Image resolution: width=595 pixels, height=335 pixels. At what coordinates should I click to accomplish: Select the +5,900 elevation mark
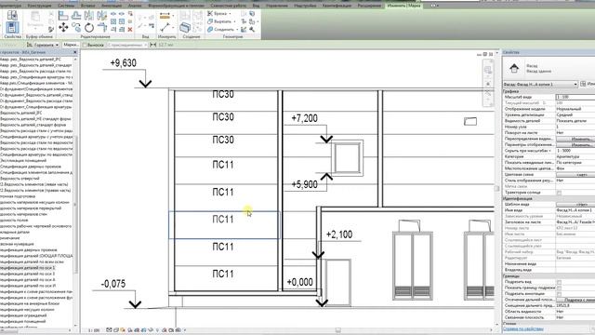coord(304,184)
